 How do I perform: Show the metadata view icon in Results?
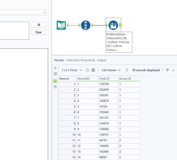tap(55, 74)
